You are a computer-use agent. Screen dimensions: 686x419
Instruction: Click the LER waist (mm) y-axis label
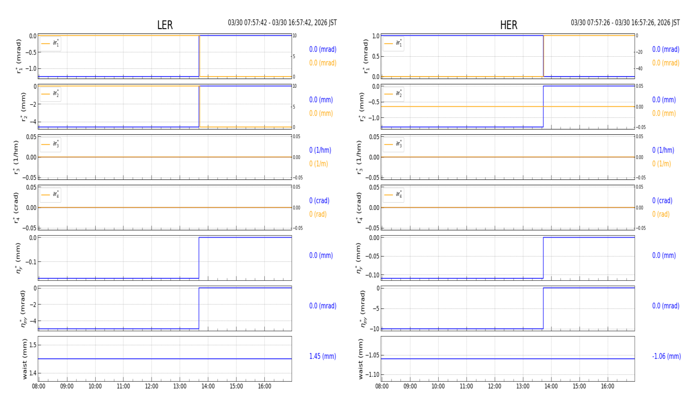click(x=25, y=358)
